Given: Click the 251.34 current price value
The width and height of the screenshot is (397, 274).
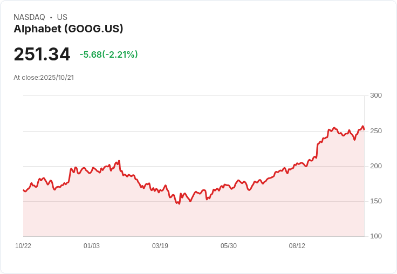Looking at the screenshot, I should click(x=42, y=54).
